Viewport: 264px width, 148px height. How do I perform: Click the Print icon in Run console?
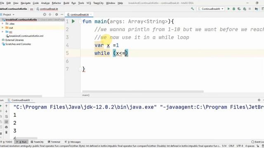(6, 127)
